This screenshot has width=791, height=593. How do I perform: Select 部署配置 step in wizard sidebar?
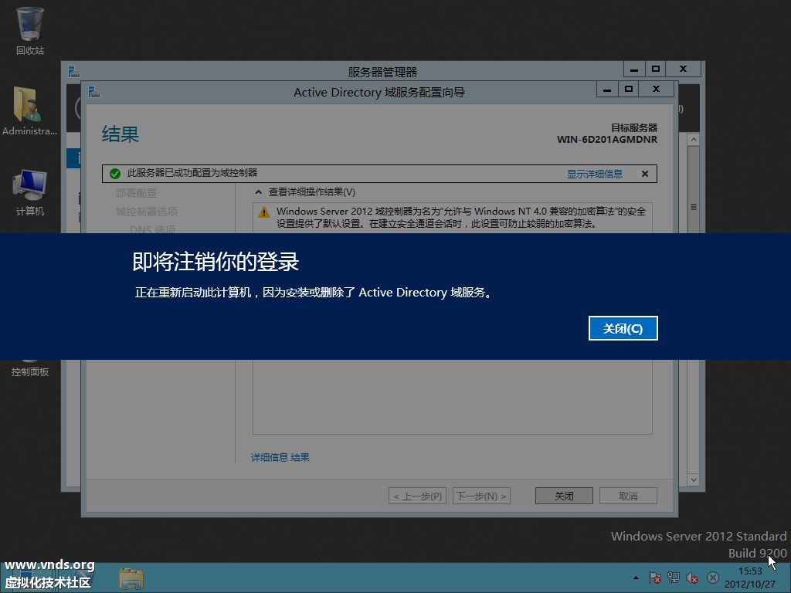tap(136, 193)
